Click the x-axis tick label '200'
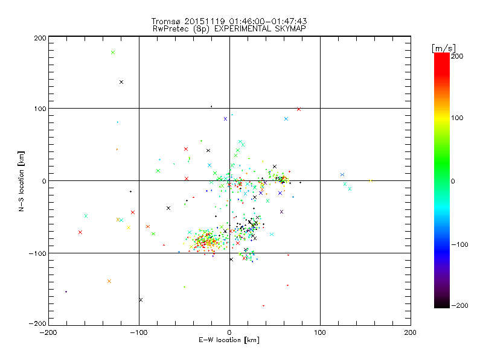Screen dimensions: 483x362 (411, 332)
